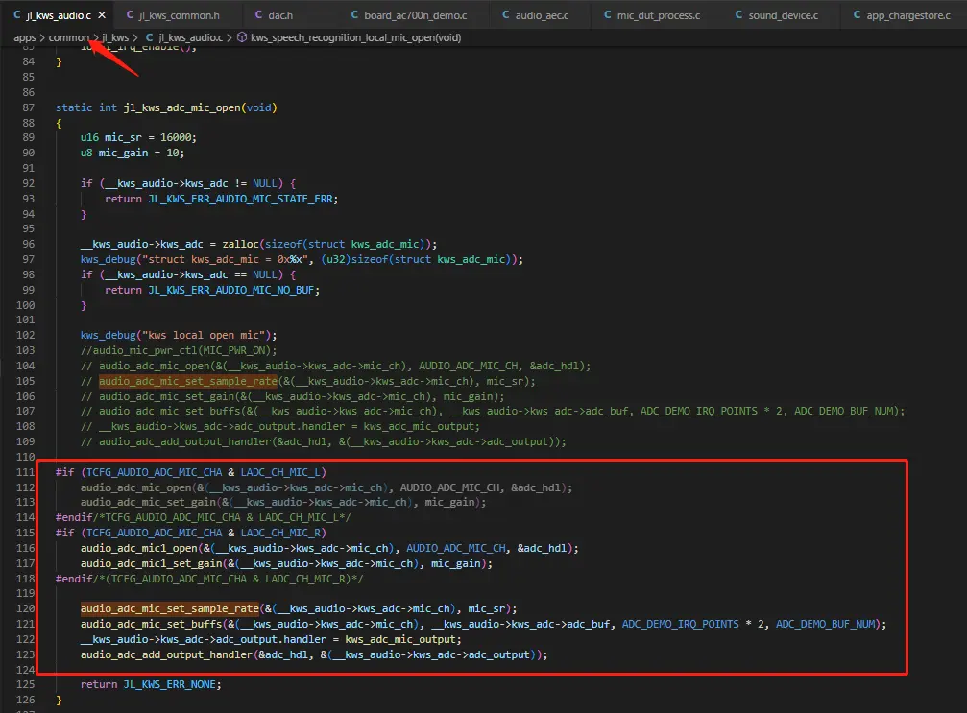The height and width of the screenshot is (713, 967).
Task: Click JL_KWS_ERR_NONE on line 125
Action: (x=170, y=684)
